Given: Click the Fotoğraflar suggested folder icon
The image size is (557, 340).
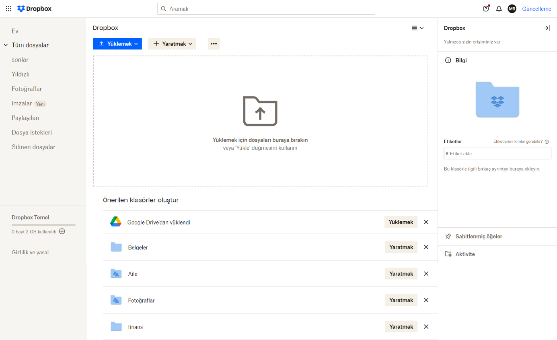Looking at the screenshot, I should tap(116, 300).
